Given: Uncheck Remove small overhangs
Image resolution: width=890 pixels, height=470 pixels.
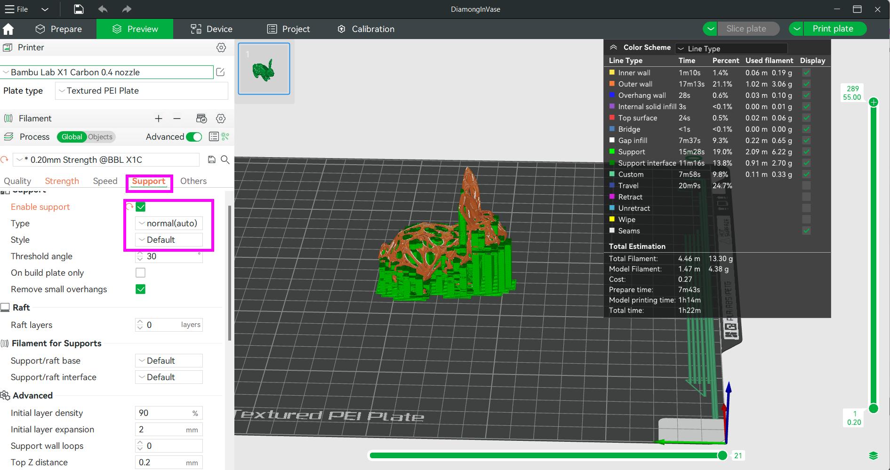Looking at the screenshot, I should click(141, 289).
